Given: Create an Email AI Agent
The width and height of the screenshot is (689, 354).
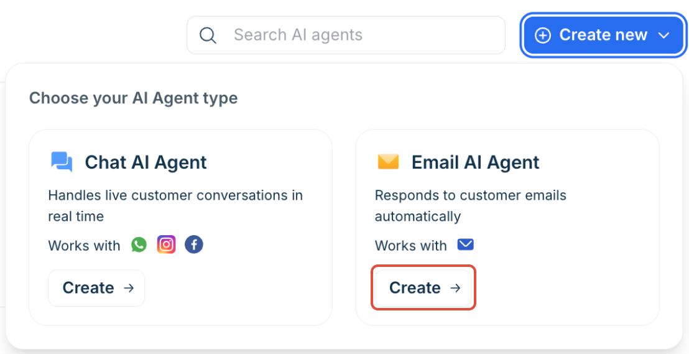Looking at the screenshot, I should (x=423, y=288).
